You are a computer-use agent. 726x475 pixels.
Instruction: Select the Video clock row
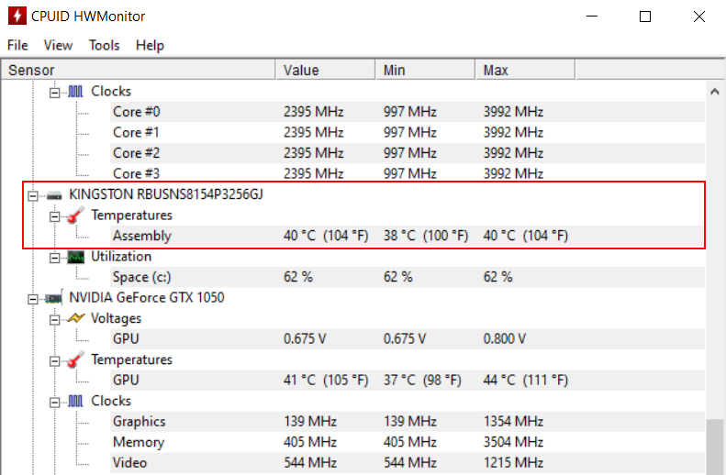[408, 462]
